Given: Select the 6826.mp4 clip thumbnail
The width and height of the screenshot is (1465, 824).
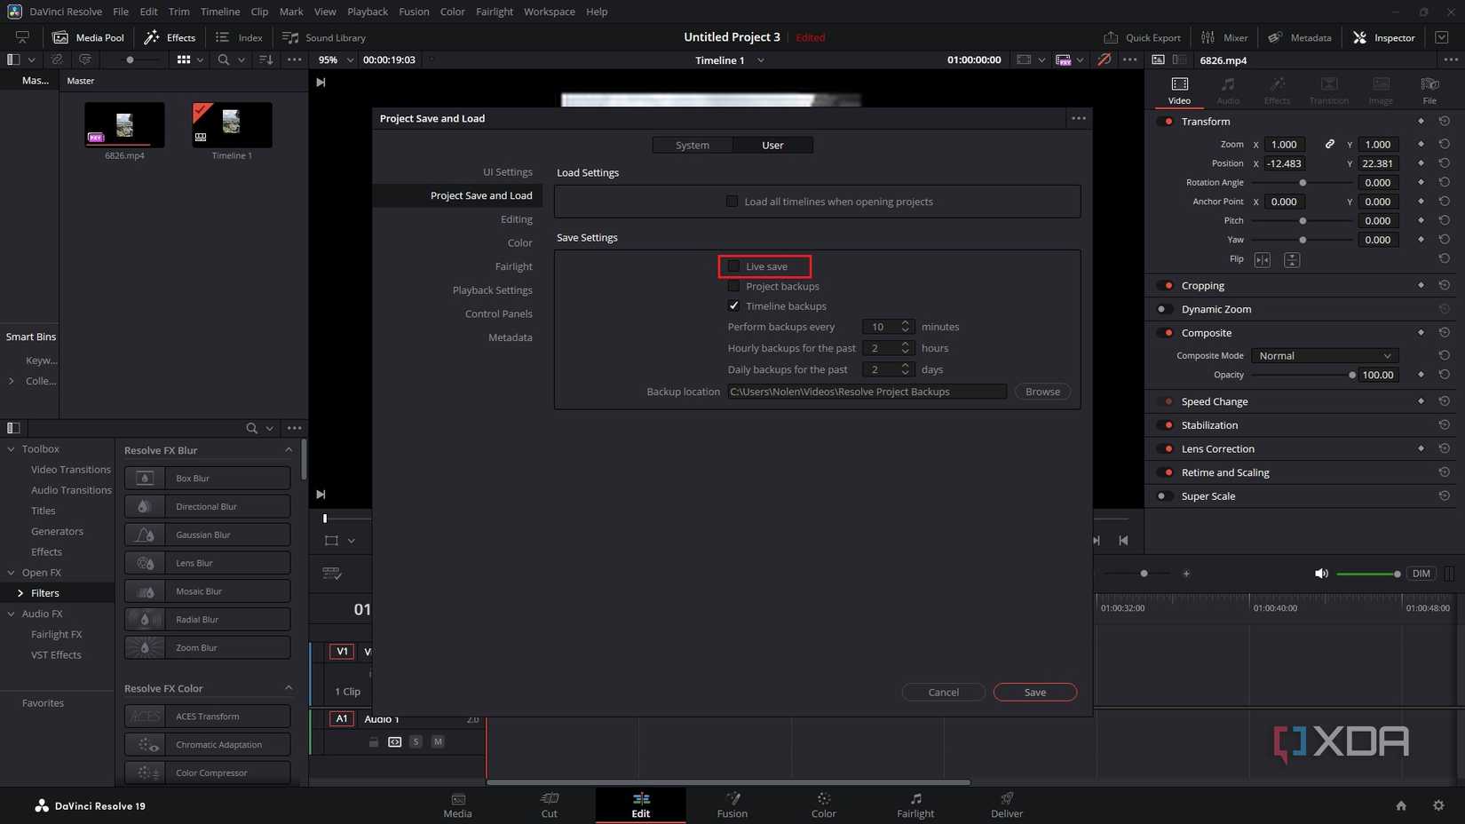Looking at the screenshot, I should pos(123,124).
